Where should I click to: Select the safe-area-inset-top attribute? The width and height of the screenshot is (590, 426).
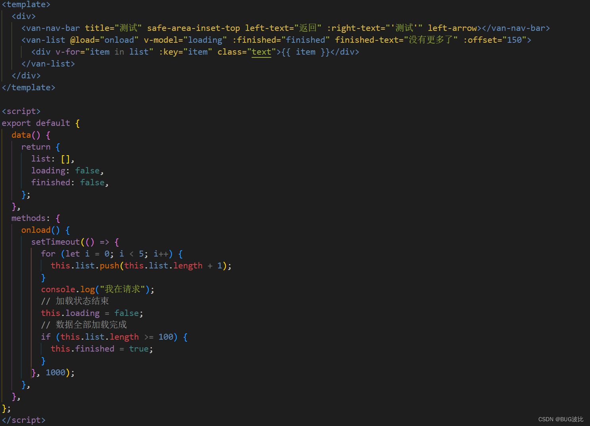193,28
